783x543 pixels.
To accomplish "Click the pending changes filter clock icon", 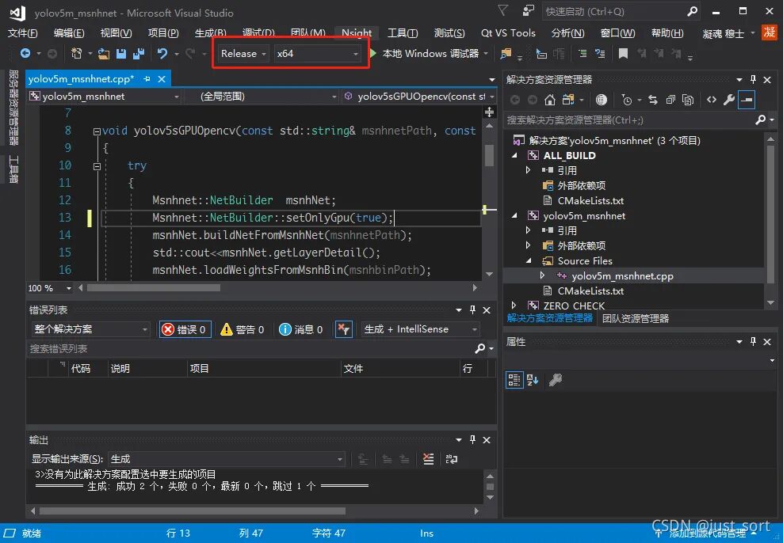I will click(x=627, y=100).
